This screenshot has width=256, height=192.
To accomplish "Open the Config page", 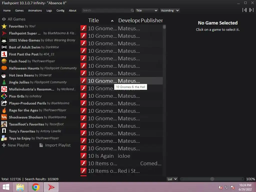I will [60, 10].
